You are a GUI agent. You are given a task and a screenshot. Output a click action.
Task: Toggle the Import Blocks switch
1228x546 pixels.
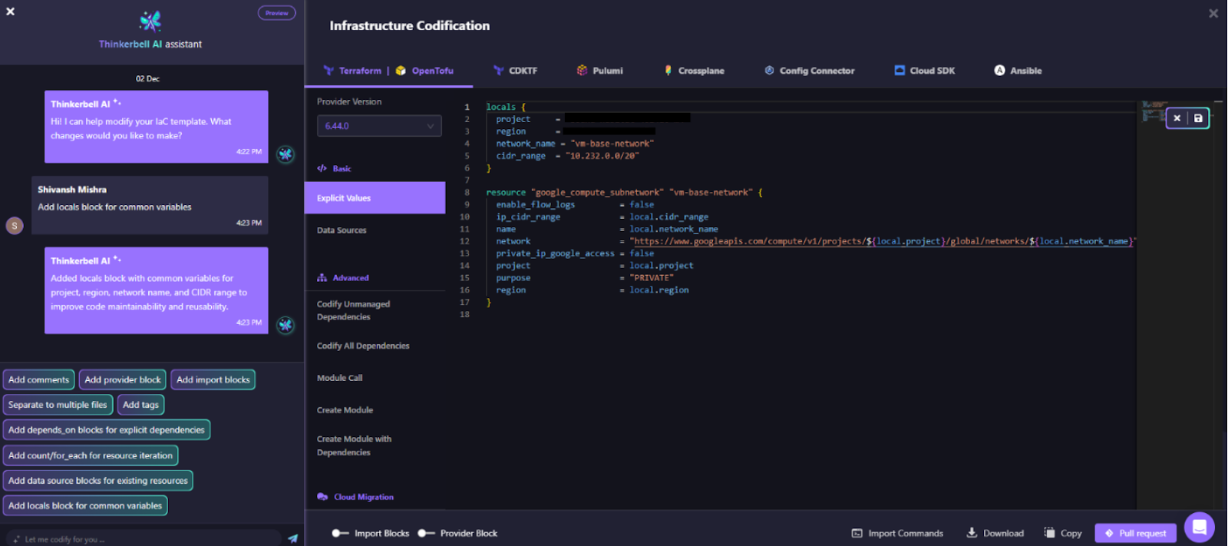340,533
